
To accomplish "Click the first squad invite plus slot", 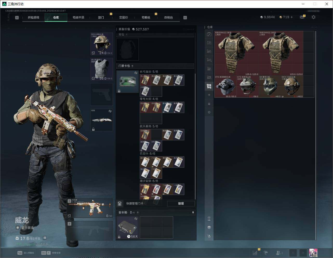I will (x=293, y=253).
